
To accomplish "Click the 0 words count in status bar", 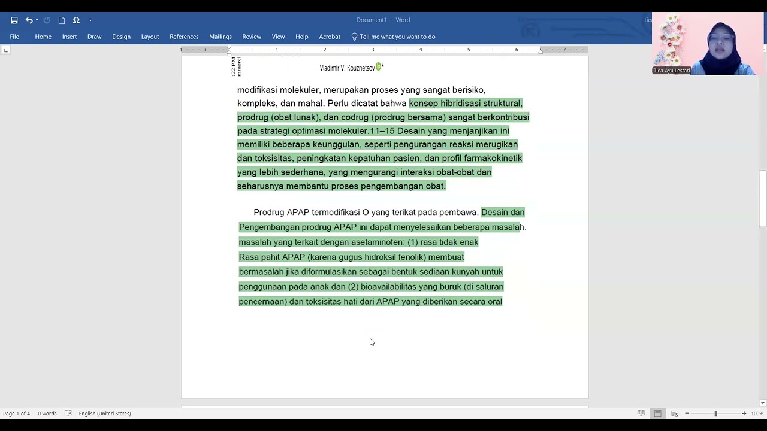I will click(47, 414).
